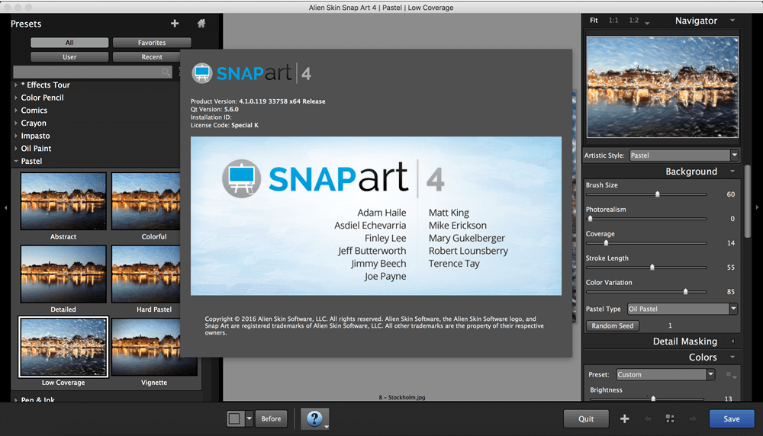Click the home icon in the Presets header
The height and width of the screenshot is (436, 763).
click(x=201, y=24)
